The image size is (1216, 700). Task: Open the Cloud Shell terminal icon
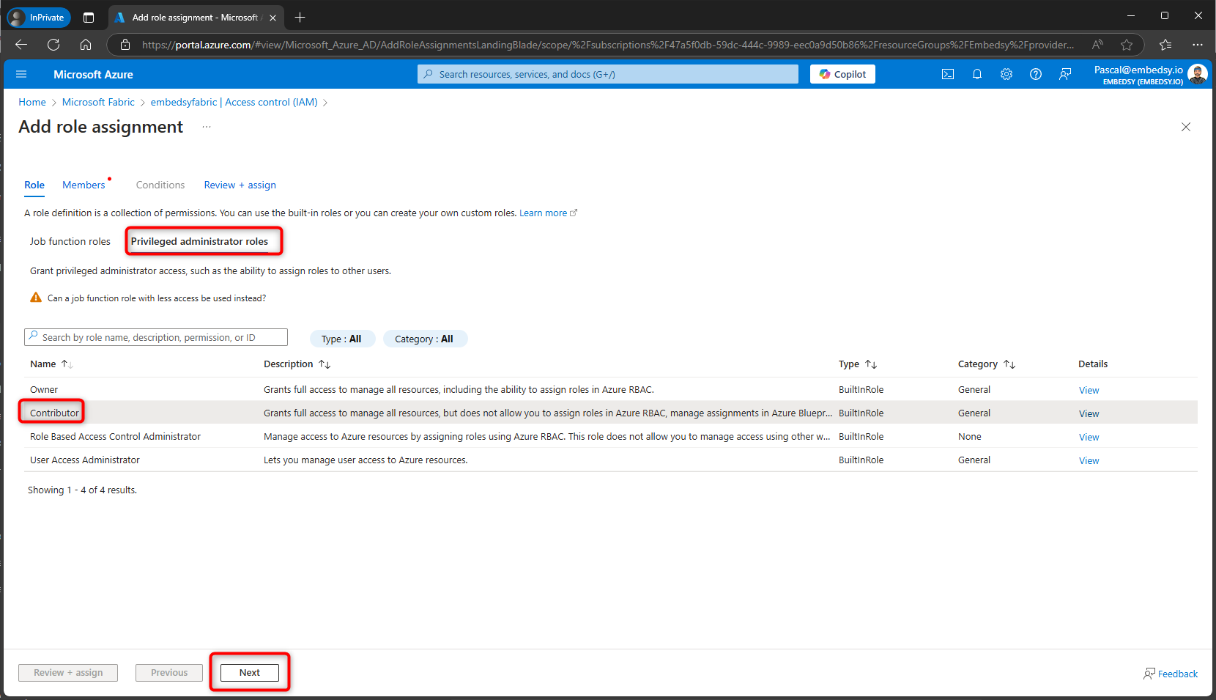click(948, 73)
